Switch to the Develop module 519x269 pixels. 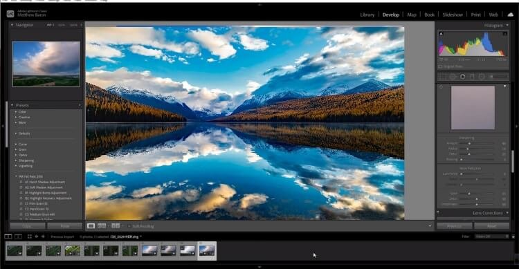click(391, 15)
